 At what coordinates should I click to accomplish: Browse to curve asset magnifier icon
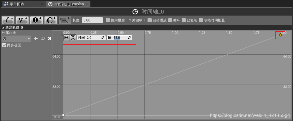click(43, 38)
